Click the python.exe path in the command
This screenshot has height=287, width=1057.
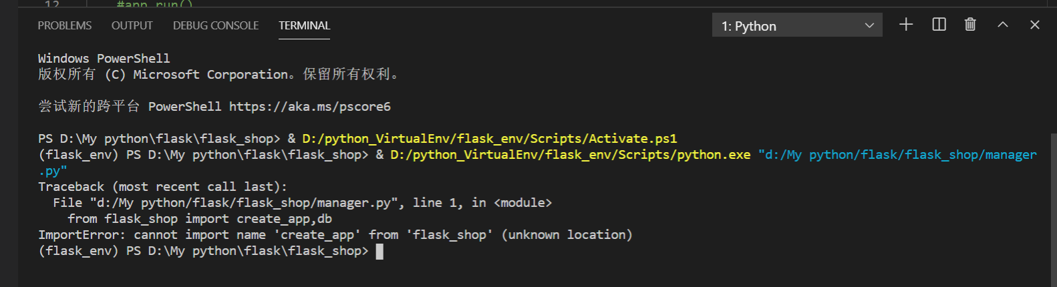pos(571,155)
